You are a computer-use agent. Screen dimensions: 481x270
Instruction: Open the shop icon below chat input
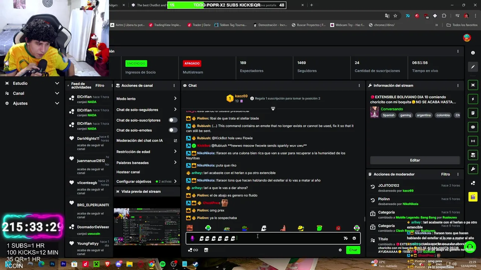coord(206,250)
